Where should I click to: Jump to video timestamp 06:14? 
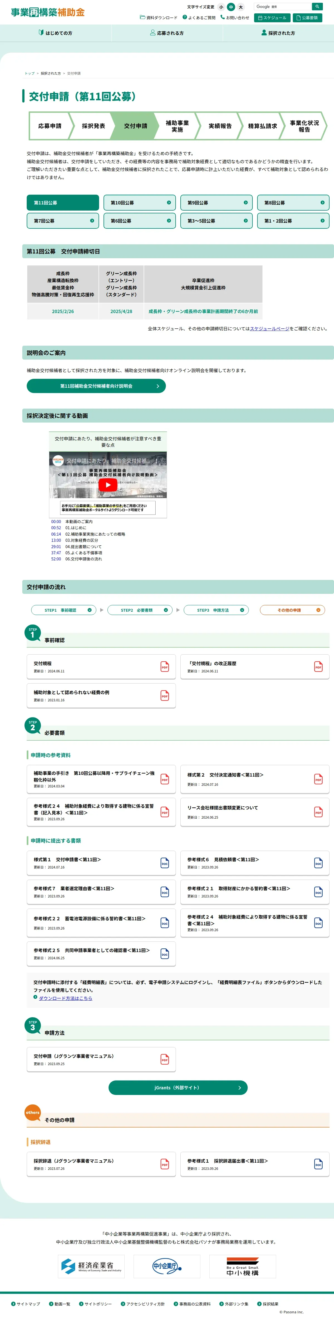click(56, 534)
